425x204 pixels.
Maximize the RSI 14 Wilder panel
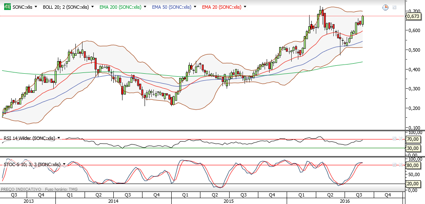[x=395, y=139]
